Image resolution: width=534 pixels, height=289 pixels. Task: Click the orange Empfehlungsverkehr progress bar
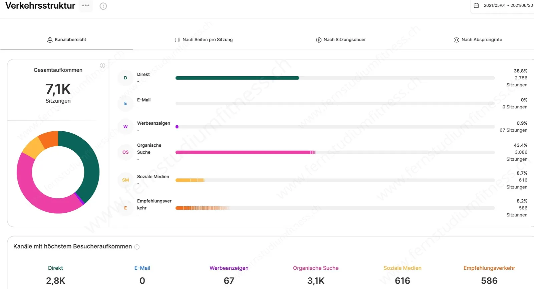202,208
